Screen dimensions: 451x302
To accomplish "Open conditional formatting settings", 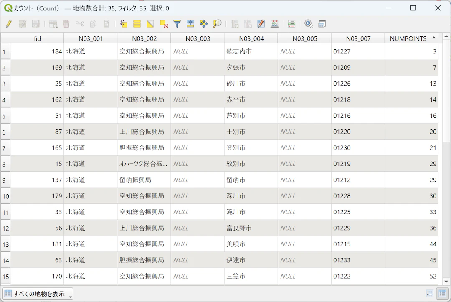I will point(291,24).
